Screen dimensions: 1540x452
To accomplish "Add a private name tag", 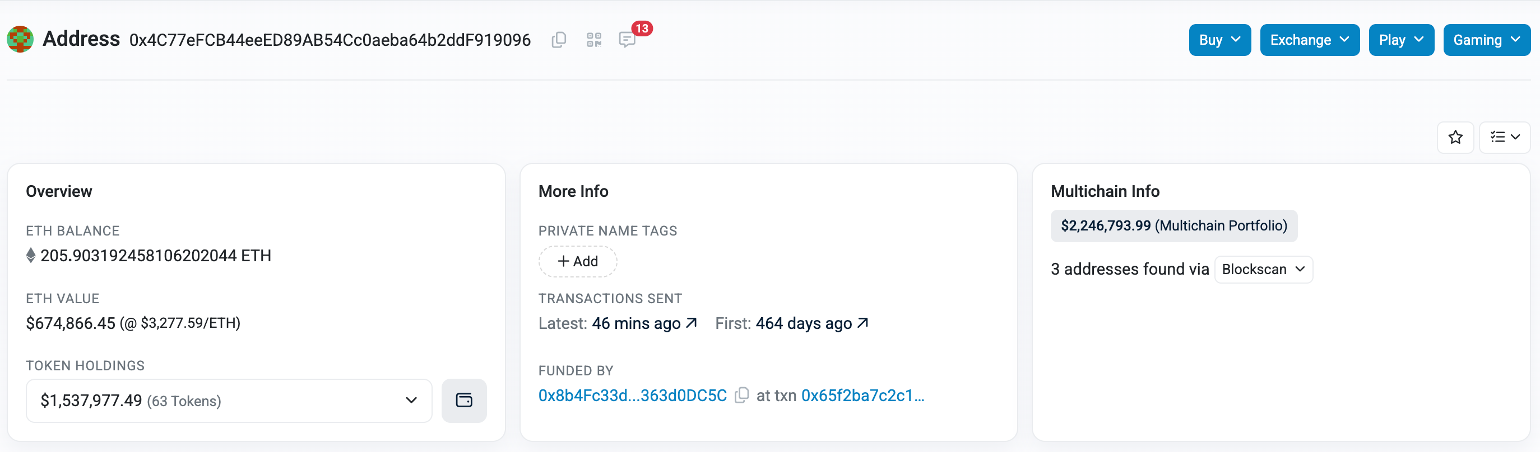I will point(577,262).
